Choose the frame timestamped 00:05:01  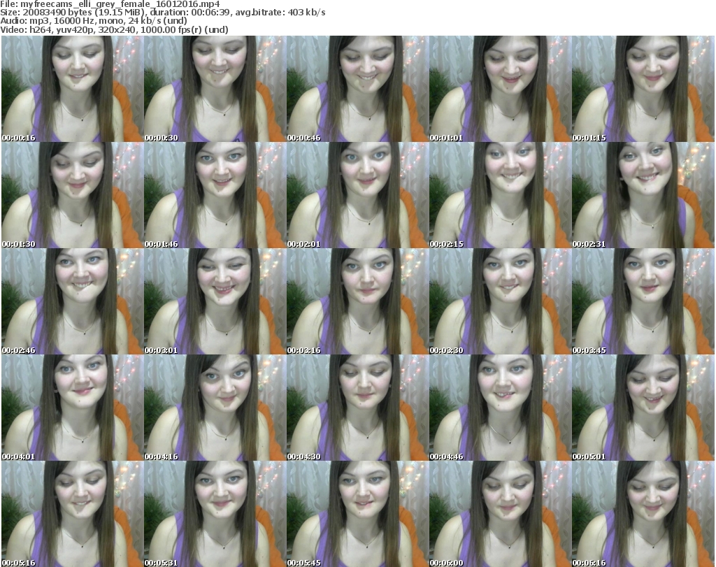[643, 408]
